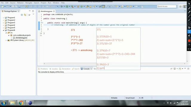Select the eraser annotation tool
Image resolution: width=191 pixels, height=107 pixels.
(189, 35)
